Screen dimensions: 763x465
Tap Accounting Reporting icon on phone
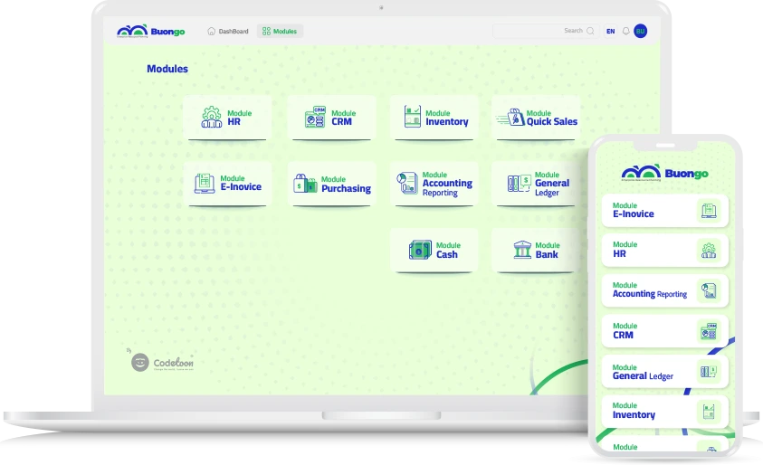709,291
